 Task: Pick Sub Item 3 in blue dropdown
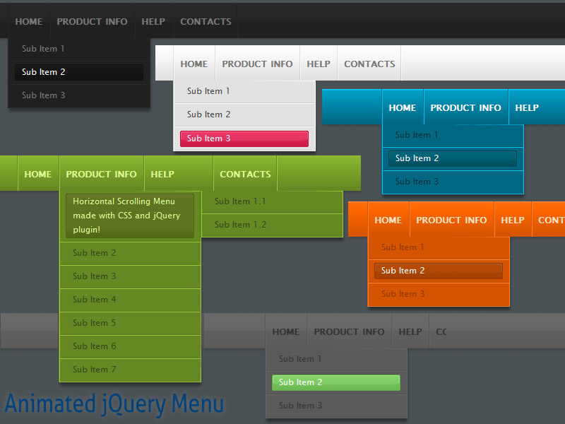[x=453, y=182]
